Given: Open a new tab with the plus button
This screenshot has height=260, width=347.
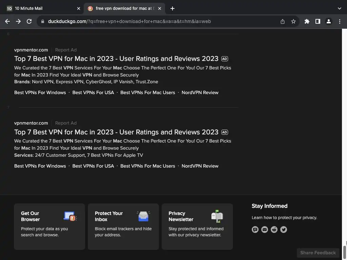Looking at the screenshot, I should [x=172, y=8].
